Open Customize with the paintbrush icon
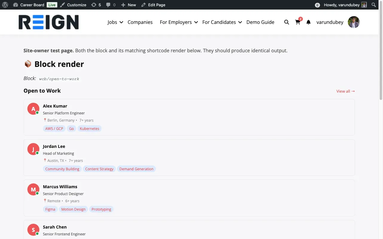383x239 pixels. click(62, 5)
